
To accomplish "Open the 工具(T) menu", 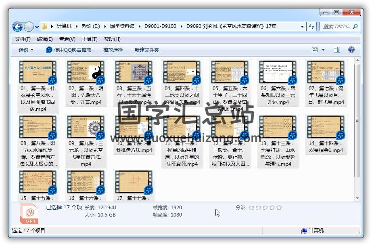I will tap(90, 39).
